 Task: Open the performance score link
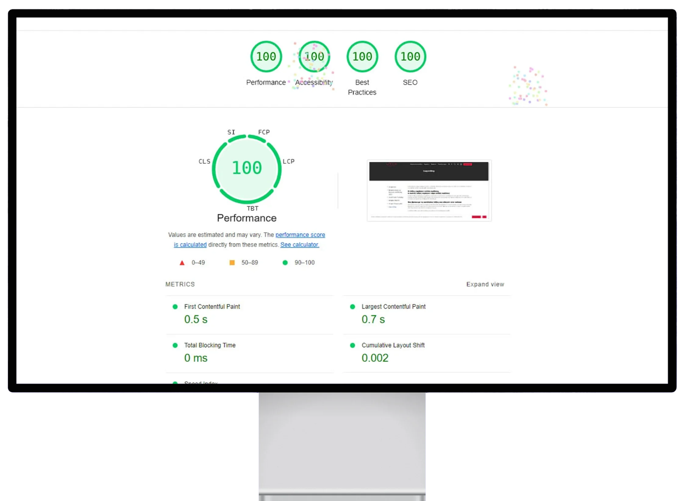[x=300, y=235]
